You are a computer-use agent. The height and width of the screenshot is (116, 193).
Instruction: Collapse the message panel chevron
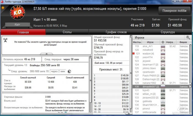tap(47, 54)
